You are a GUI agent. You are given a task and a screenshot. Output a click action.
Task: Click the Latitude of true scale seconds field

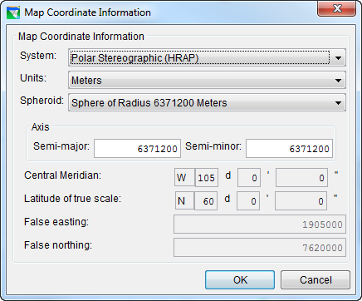301,200
